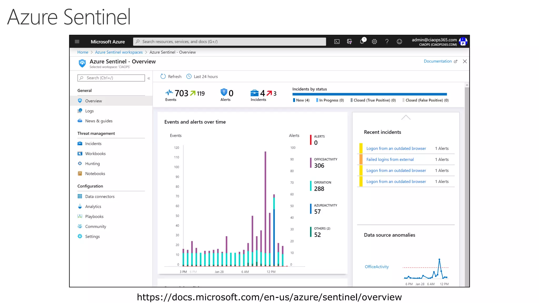Collapse the sidebar with double chevron
This screenshot has width=539, height=303.
149,78
